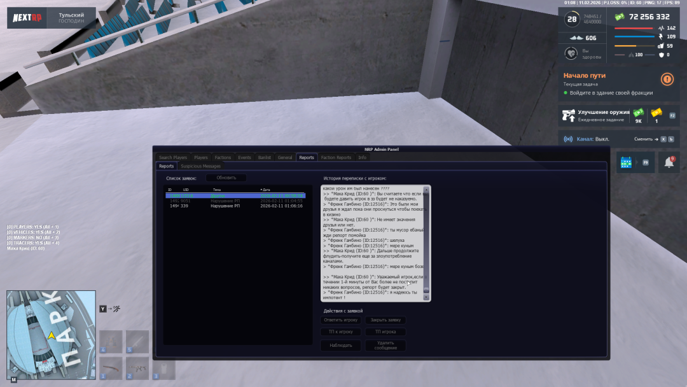This screenshot has height=387, width=687.
Task: Open the Suspicious Messages sub-tab
Action: click(x=200, y=166)
